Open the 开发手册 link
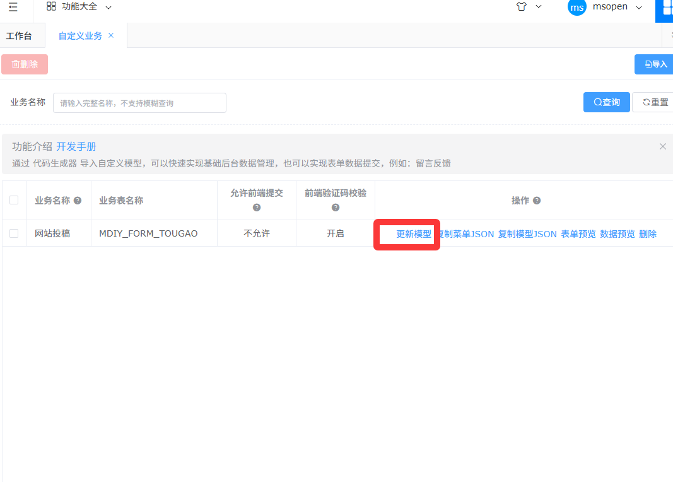This screenshot has height=482, width=673. click(76, 146)
